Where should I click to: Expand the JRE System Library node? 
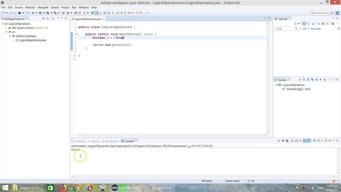pyautogui.click(x=6, y=28)
